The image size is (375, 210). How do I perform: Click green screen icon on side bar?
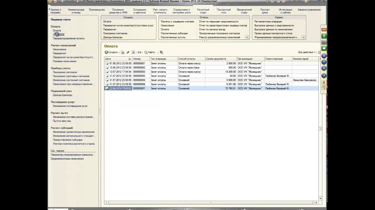tap(324, 48)
